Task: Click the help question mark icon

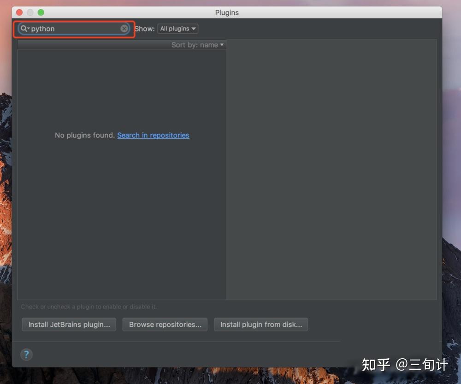Action: [26, 355]
